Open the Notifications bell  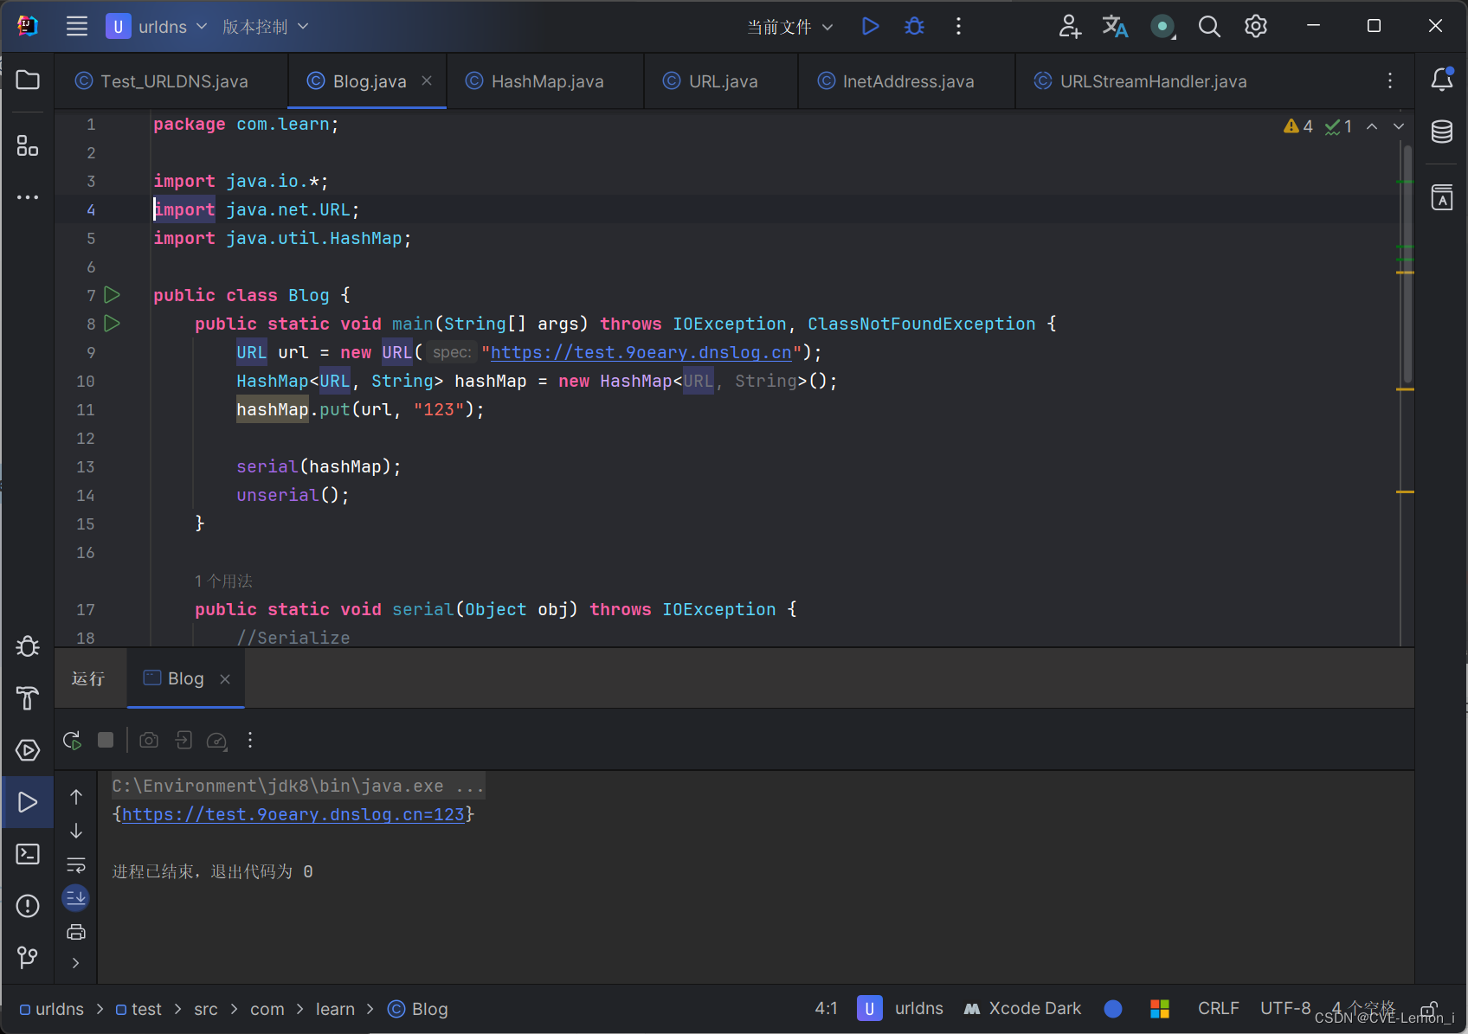coord(1442,80)
